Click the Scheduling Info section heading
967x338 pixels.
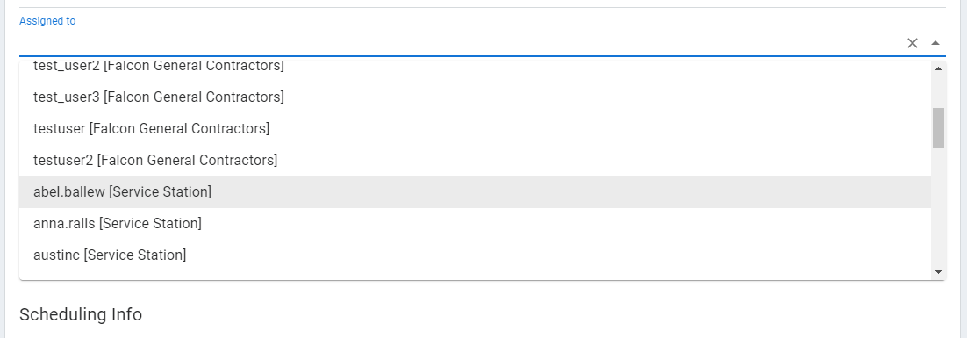[x=81, y=314]
